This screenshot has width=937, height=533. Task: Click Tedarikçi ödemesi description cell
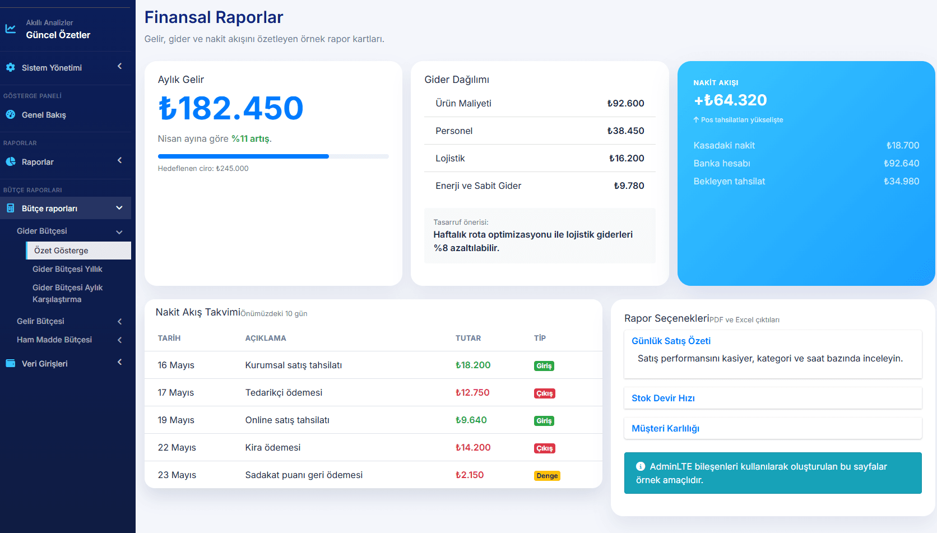click(284, 392)
